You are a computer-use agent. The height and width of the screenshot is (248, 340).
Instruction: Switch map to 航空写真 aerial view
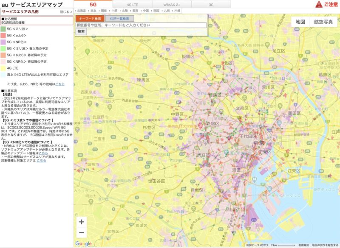point(323,22)
